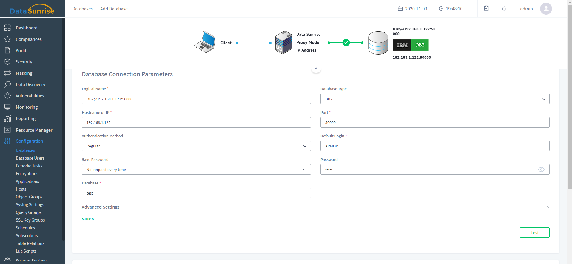Image resolution: width=572 pixels, height=264 pixels.
Task: Open Database Users in the Configuration menu
Action: point(30,158)
